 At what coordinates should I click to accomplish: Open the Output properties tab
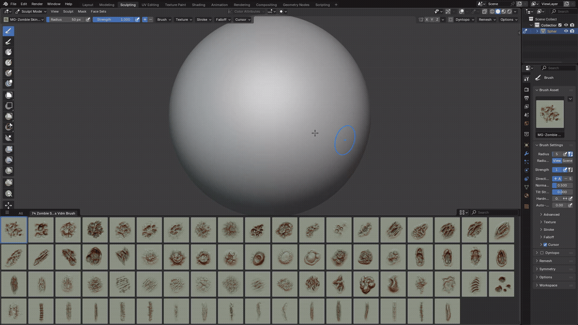click(x=527, y=98)
